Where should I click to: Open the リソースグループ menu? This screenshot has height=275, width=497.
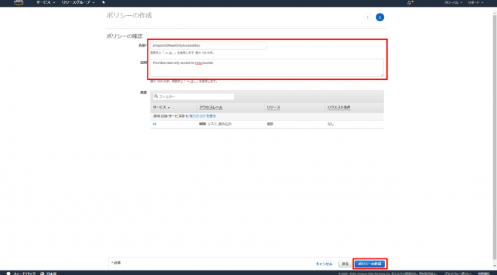click(78, 2)
